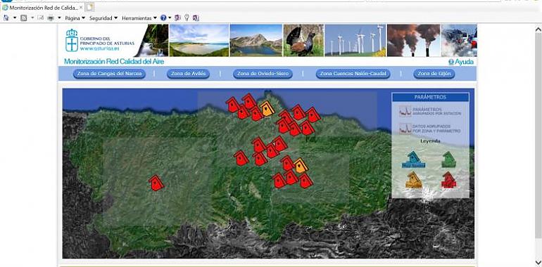Click the browser help question mark icon

click(163, 18)
